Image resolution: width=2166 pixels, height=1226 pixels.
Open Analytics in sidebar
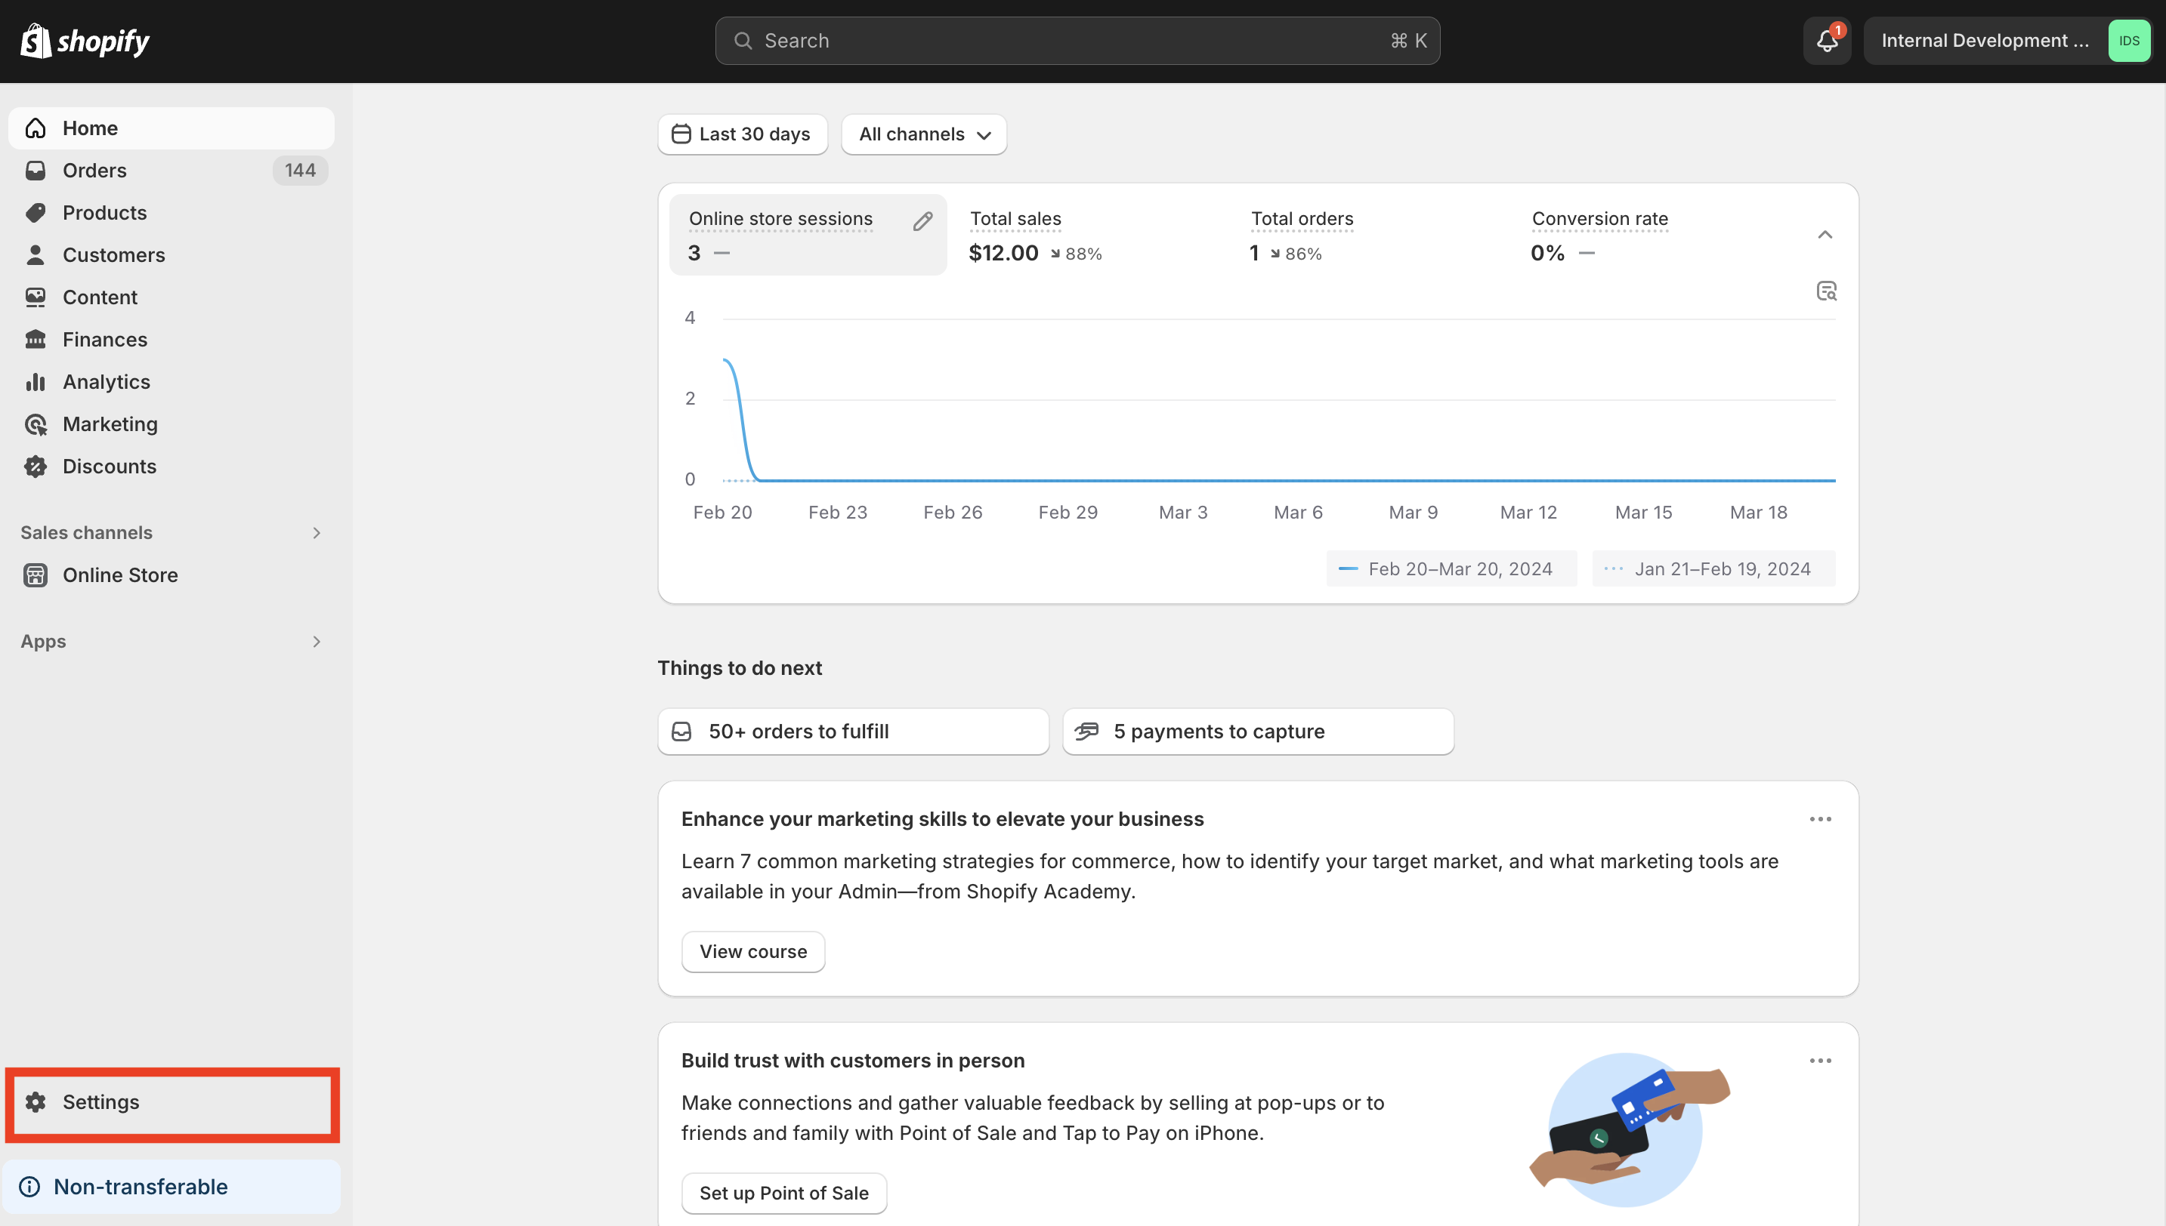(171, 381)
